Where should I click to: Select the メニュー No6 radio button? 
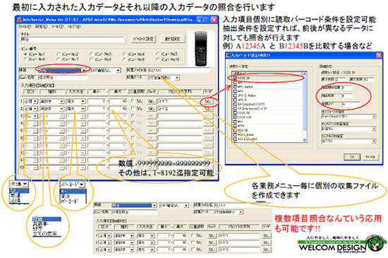[25, 59]
